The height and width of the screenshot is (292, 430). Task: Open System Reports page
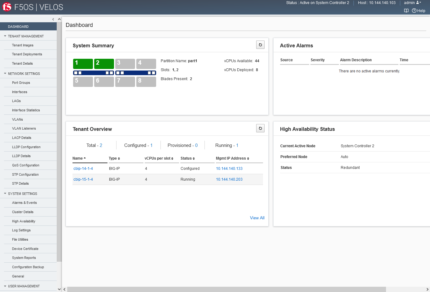[24, 258]
